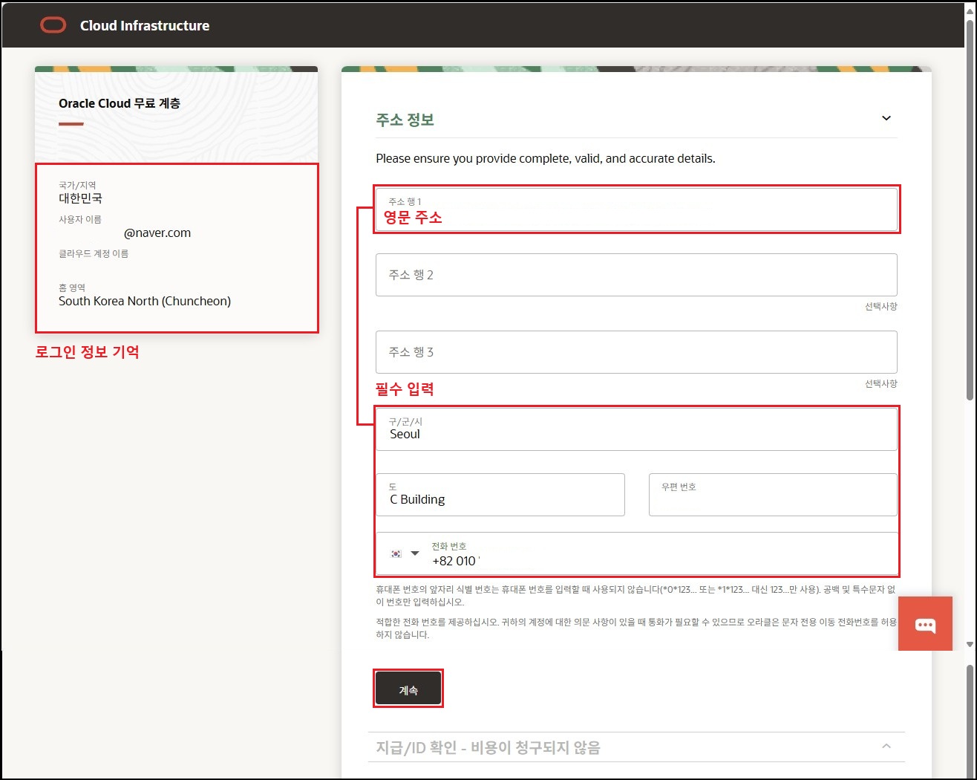Screen dimensions: 977x780
Task: Collapse the 주소 정보 section chevron
Action: click(x=886, y=118)
